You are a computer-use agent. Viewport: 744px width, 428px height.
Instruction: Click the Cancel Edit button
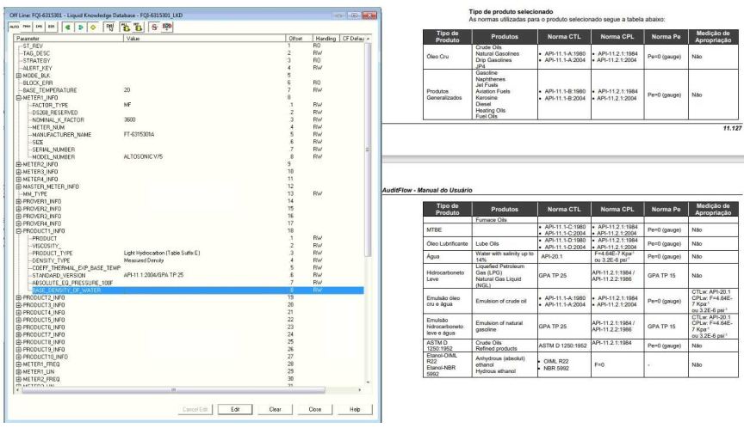coord(195,410)
